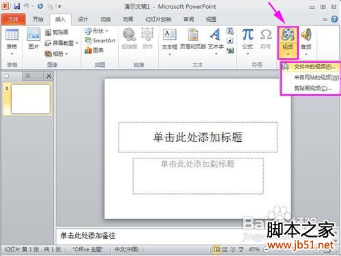The height and width of the screenshot is (256, 341).
Task: Switch to slide sorter view
Action: (224, 250)
